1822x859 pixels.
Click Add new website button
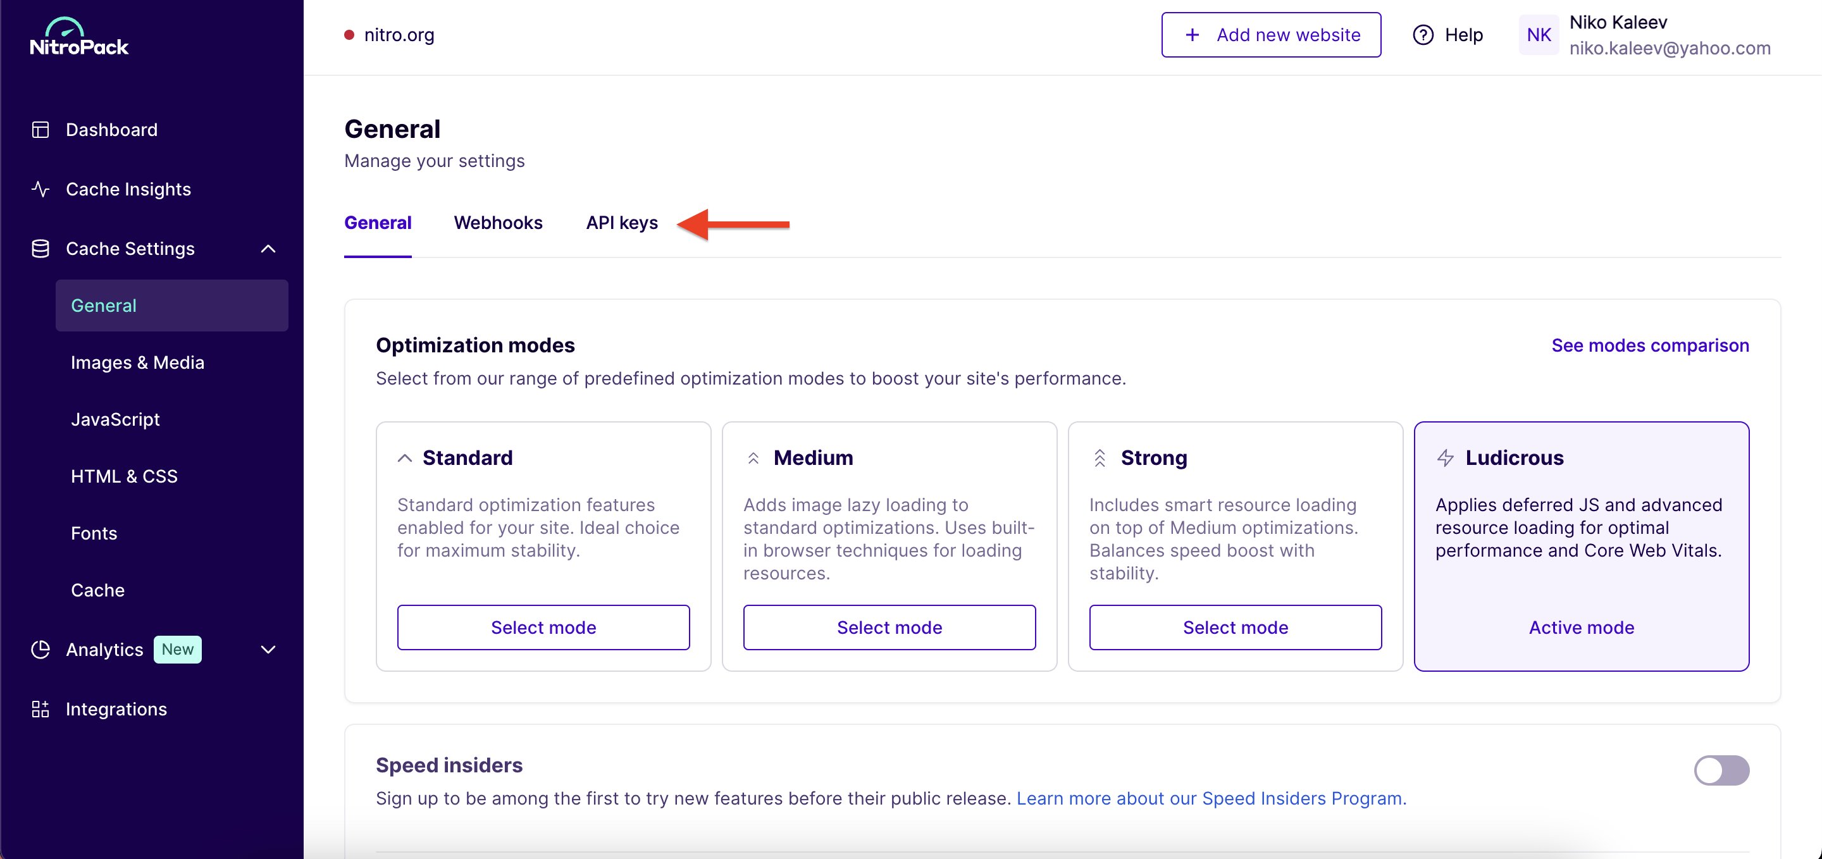coord(1271,35)
